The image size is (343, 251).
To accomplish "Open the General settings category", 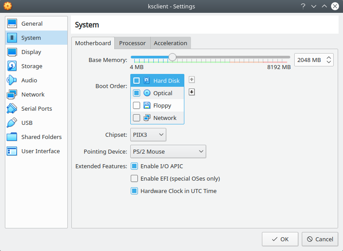I will (36, 23).
